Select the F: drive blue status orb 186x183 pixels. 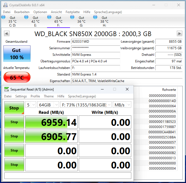[x=49, y=17]
